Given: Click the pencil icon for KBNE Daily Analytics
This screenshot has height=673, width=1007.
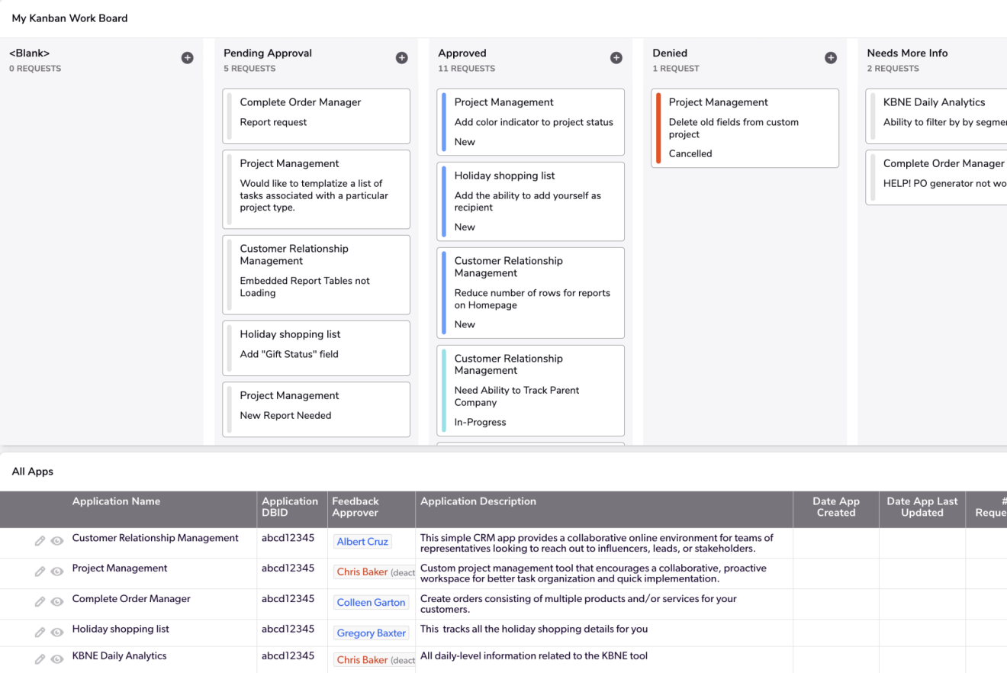Looking at the screenshot, I should (x=40, y=659).
